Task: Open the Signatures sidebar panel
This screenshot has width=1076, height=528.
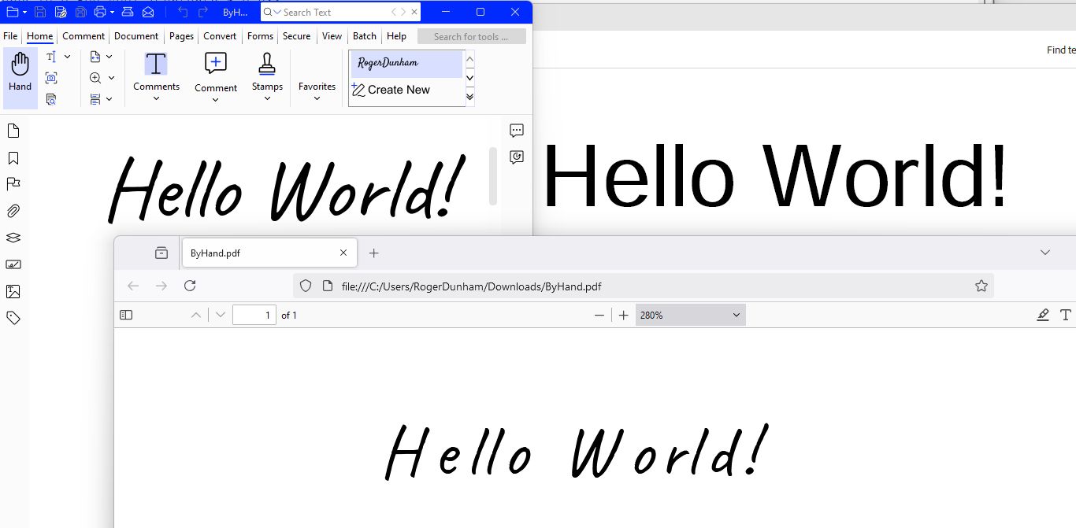Action: click(x=13, y=264)
